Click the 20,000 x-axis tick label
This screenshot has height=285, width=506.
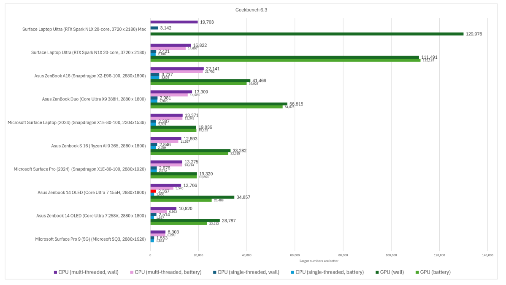coord(198,255)
